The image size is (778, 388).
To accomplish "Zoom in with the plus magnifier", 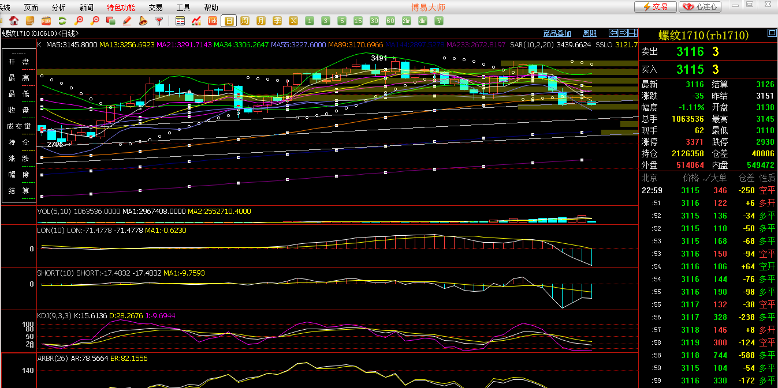I will (x=79, y=21).
